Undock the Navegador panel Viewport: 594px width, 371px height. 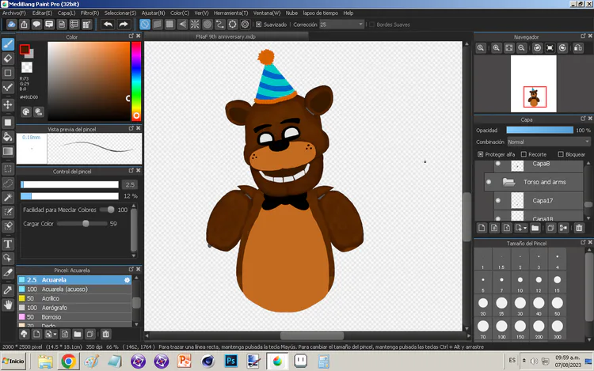(x=583, y=36)
